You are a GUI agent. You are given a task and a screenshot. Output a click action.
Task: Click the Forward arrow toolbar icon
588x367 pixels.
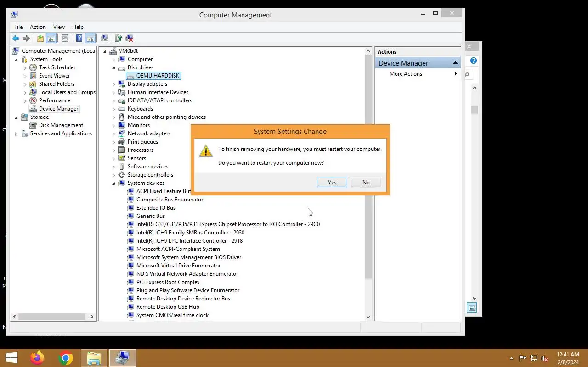pos(26,39)
